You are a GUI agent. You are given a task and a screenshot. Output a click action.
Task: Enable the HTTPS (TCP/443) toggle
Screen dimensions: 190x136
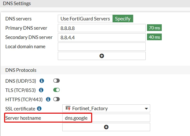point(56,99)
